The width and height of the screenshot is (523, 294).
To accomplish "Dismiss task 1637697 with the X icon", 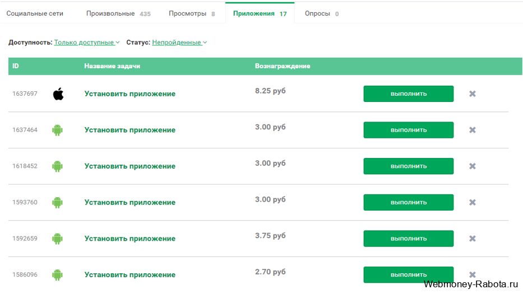I will click(x=473, y=94).
